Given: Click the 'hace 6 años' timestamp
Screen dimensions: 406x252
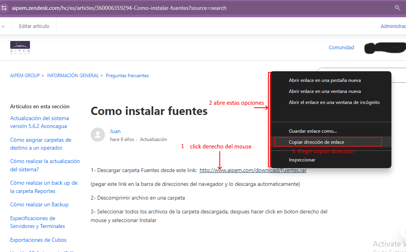Looking at the screenshot, I should click(122, 139).
